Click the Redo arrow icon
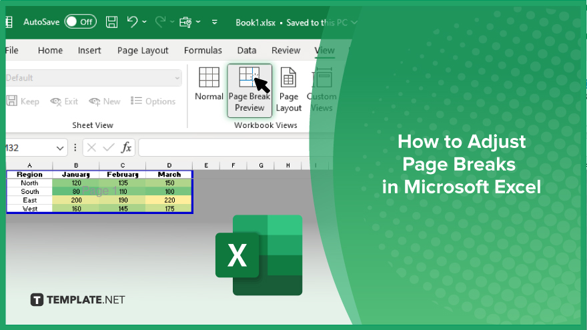This screenshot has height=330, width=587. [x=160, y=22]
